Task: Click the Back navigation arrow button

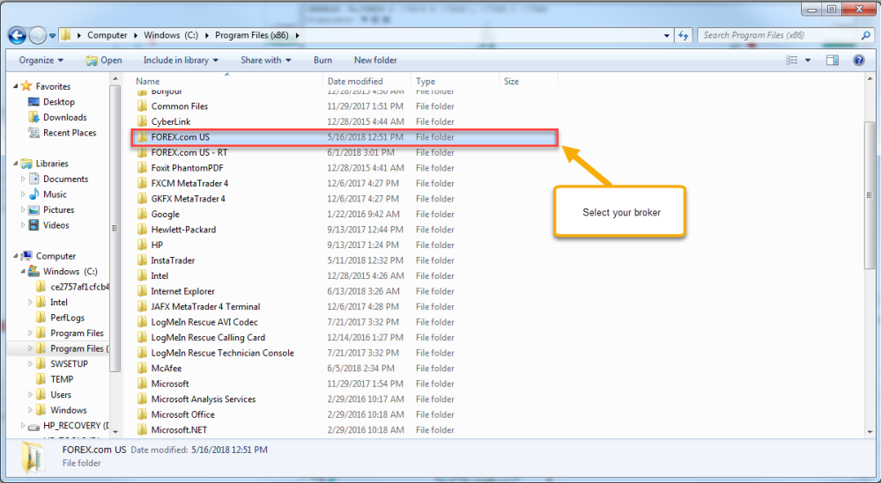Action: [18, 35]
